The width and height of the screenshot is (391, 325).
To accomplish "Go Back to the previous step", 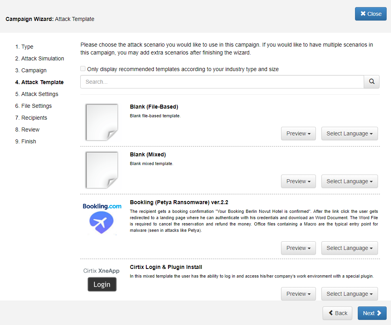I will (337, 313).
